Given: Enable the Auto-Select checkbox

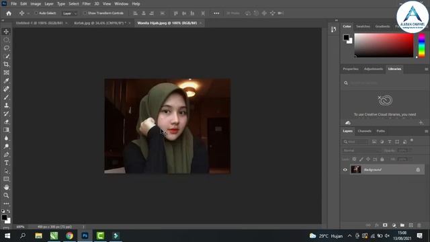Looking at the screenshot, I should coord(36,13).
